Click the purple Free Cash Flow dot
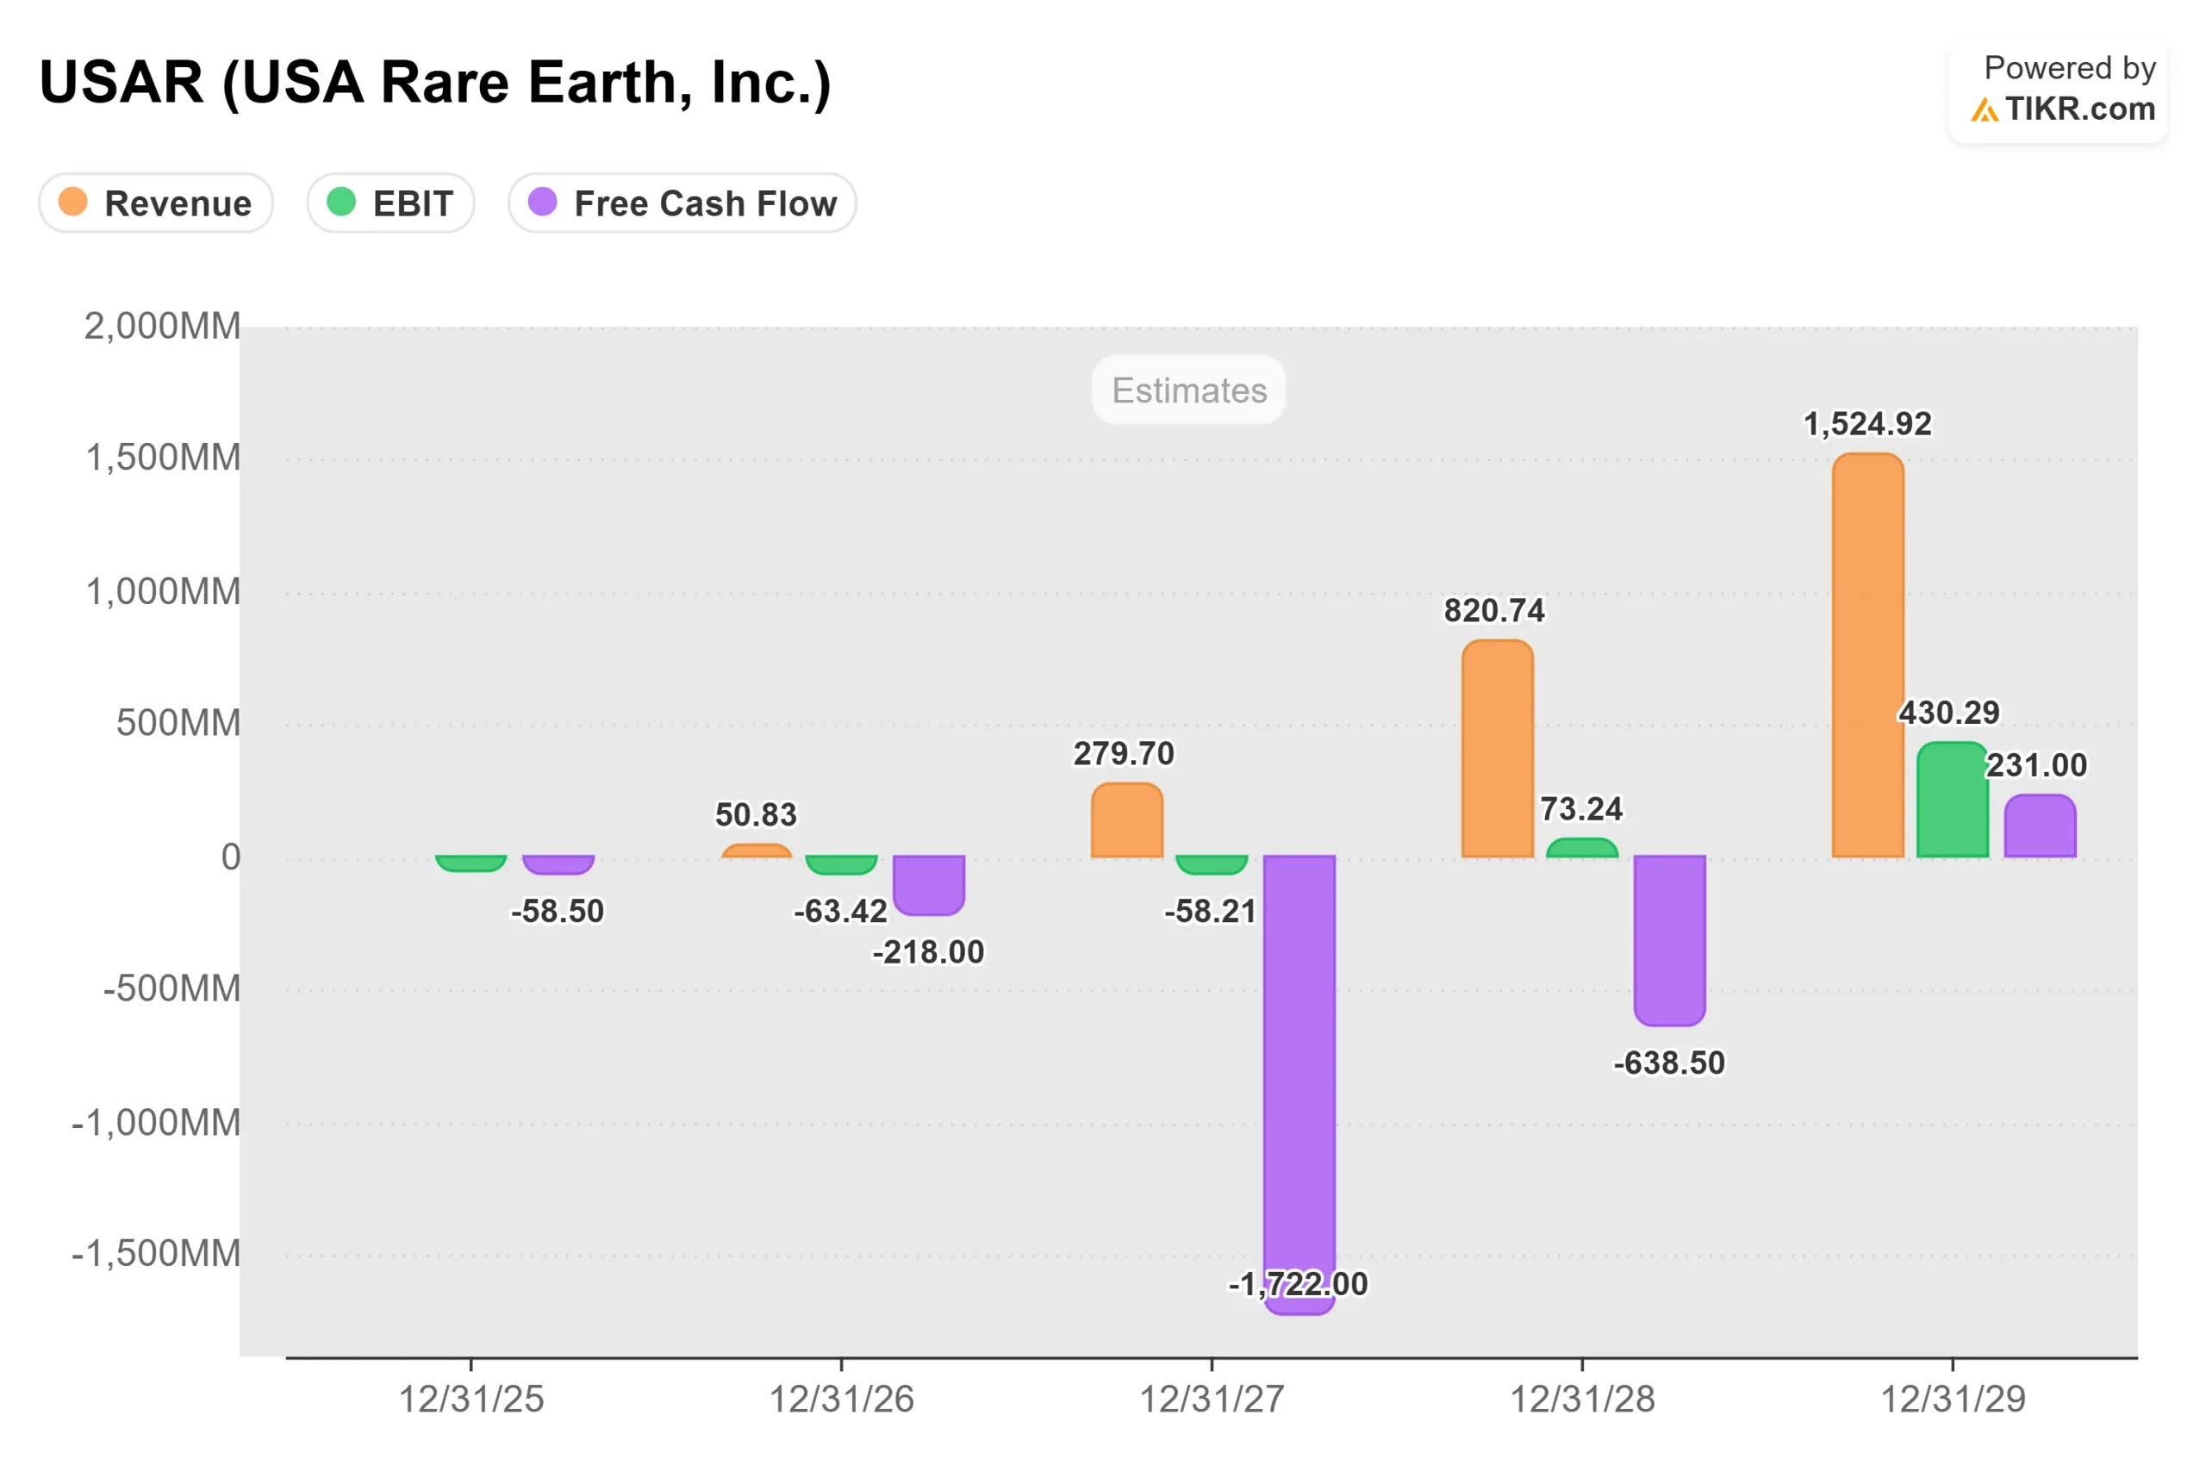Screen dimensions: 2206x1471 coord(542,202)
